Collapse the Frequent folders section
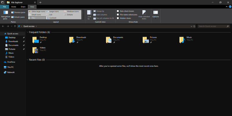The height and width of the screenshot is (116, 232). [x=27, y=32]
